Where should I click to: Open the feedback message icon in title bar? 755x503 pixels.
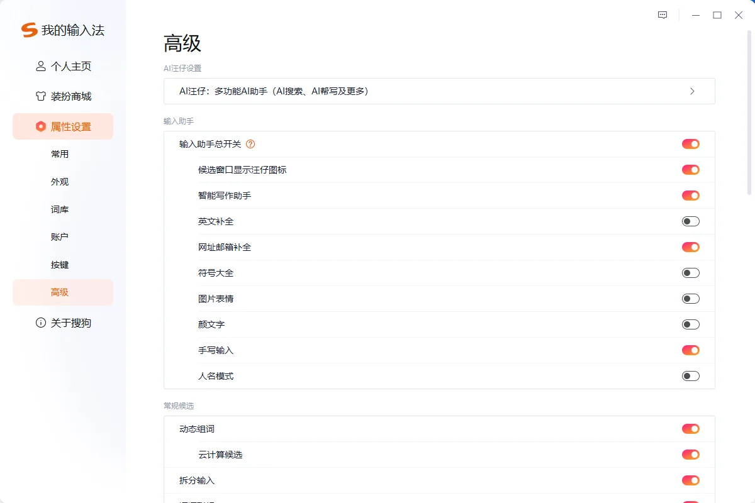click(663, 15)
